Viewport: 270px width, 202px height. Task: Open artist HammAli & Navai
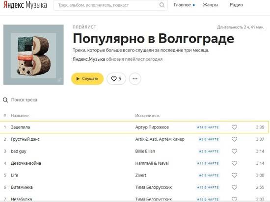pyautogui.click(x=152, y=163)
